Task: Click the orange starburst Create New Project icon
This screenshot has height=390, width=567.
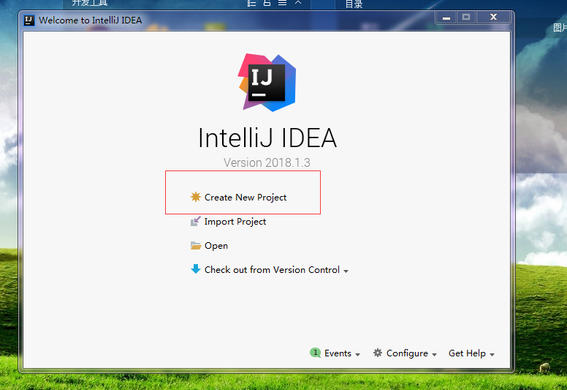Action: tap(196, 197)
